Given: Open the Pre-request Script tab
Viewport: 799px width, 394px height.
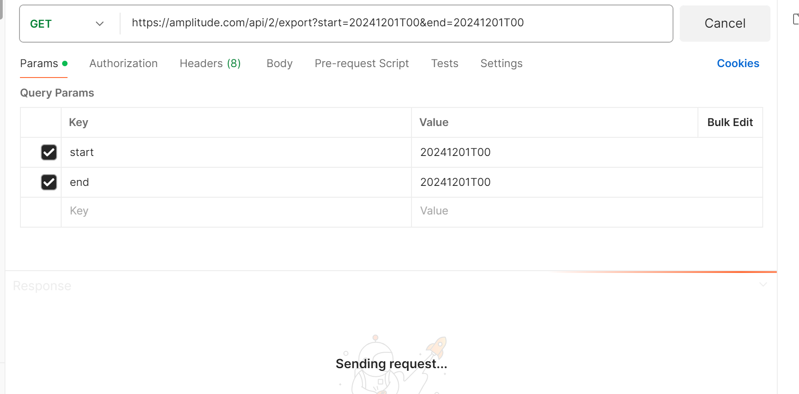Looking at the screenshot, I should coord(362,63).
